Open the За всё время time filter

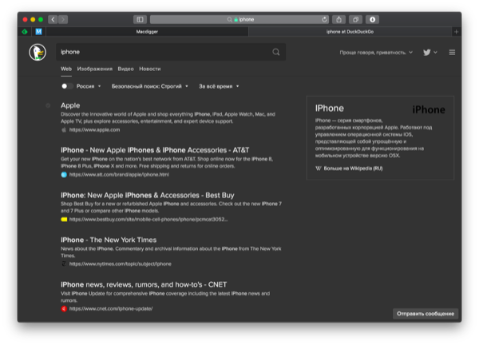219,86
